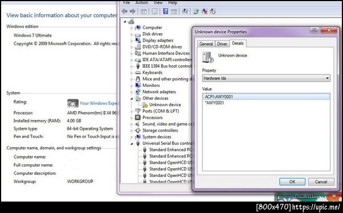
Task: Close the Unknown device Properties dialog
Action: coord(329,30)
